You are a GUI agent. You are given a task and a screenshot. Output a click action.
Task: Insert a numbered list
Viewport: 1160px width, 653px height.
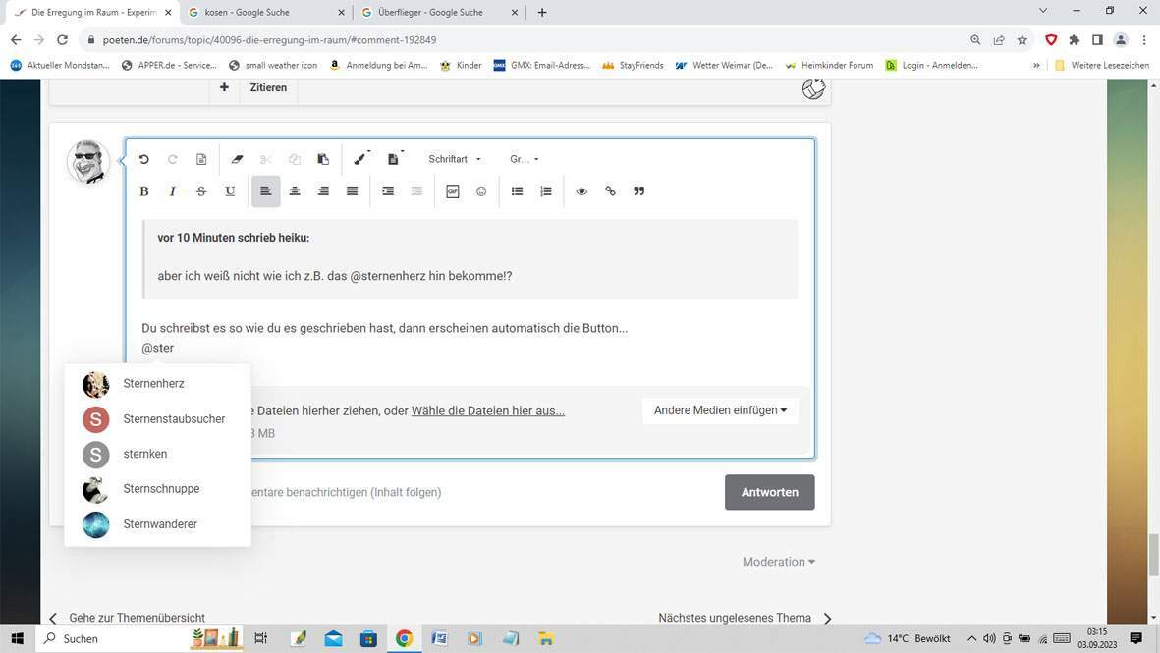pyautogui.click(x=546, y=191)
